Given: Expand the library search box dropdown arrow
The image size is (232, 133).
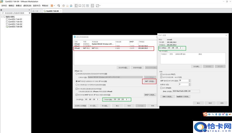Looking at the screenshot, I should pyautogui.click(x=30, y=13).
